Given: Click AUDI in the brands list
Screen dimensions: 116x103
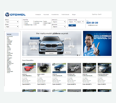Looking at the screenshot, I should coord(8,38).
